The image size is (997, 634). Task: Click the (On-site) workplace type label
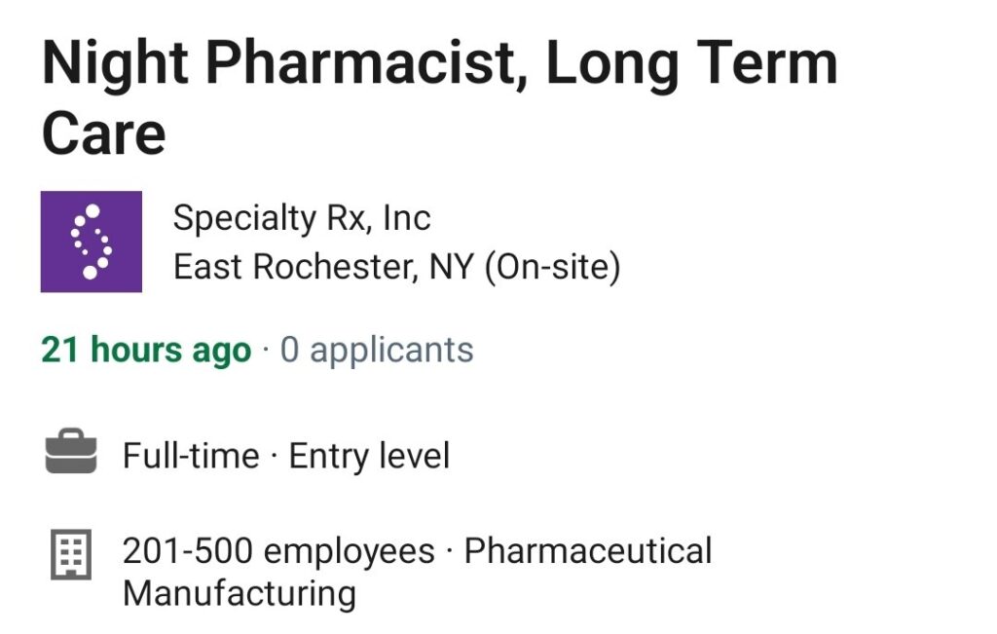point(552,267)
